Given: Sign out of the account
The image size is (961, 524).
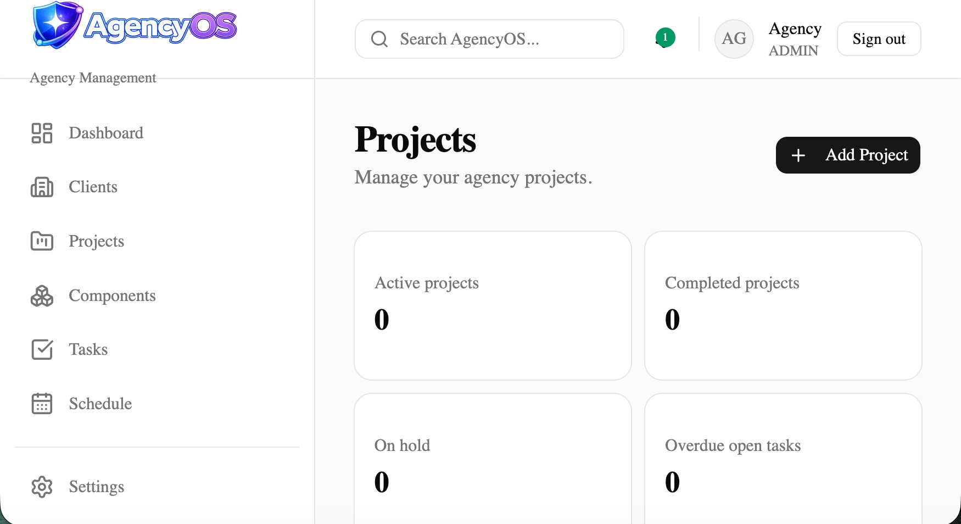Looking at the screenshot, I should [879, 39].
